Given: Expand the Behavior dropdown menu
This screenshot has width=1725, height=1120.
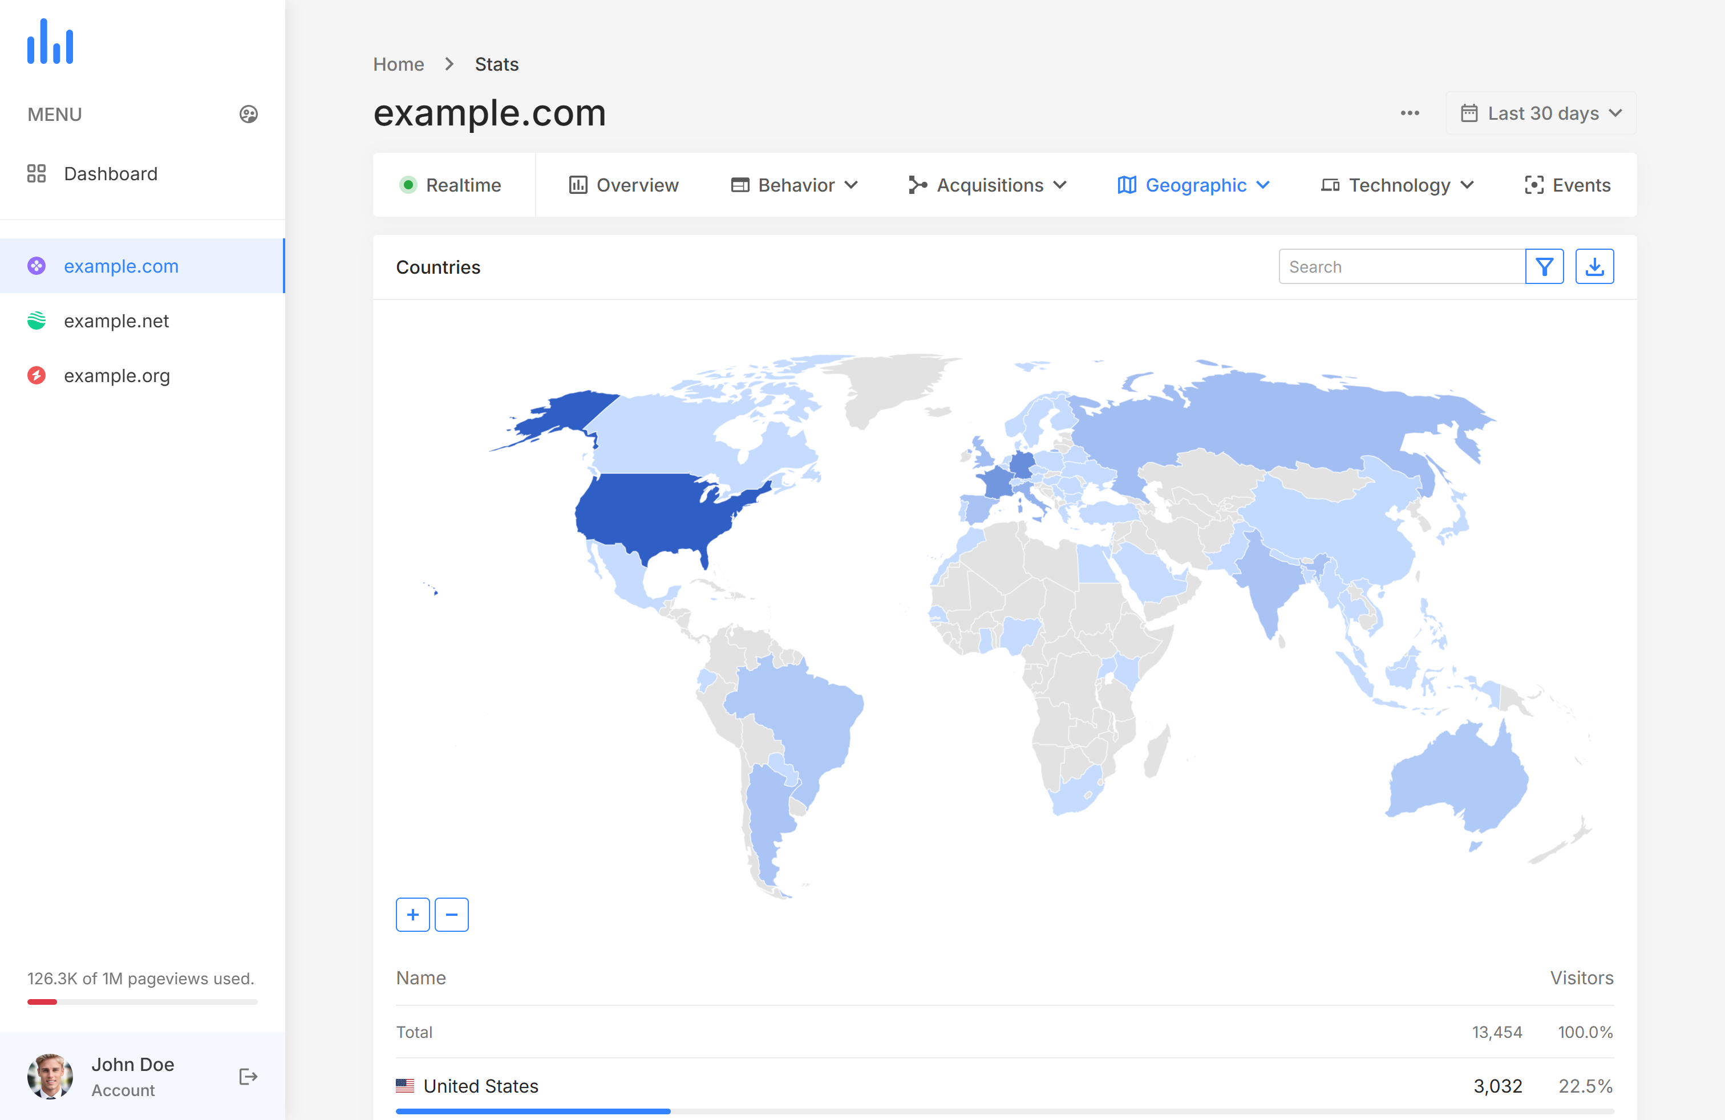Looking at the screenshot, I should (795, 185).
